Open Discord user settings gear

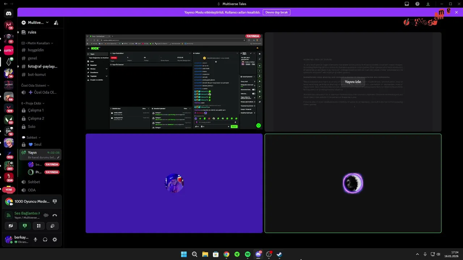click(55, 239)
